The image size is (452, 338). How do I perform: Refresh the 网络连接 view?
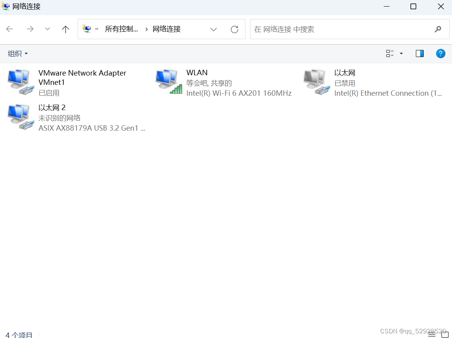[x=235, y=29]
